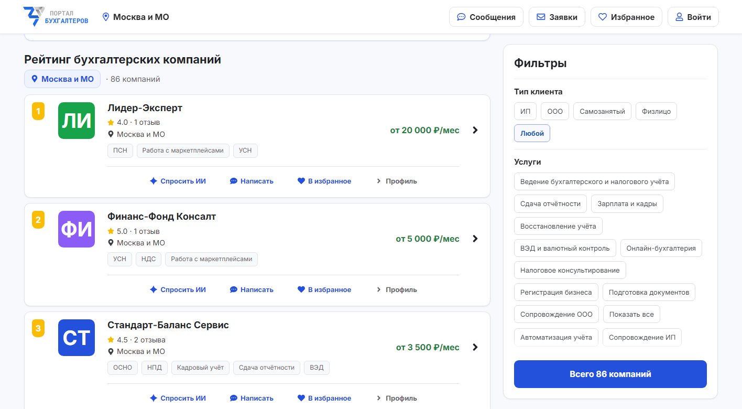
Task: Select Самозанятый client type filter
Action: [x=602, y=111]
